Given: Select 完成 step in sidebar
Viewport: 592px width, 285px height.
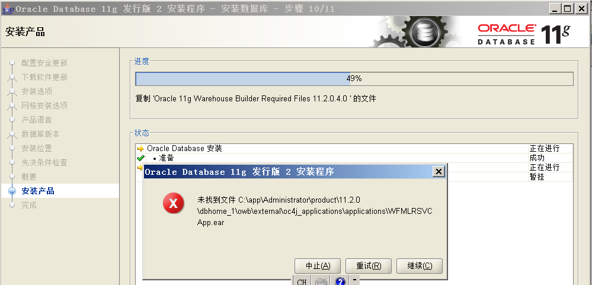Looking at the screenshot, I should point(29,206).
